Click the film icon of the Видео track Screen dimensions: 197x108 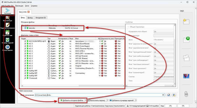click(x=49, y=41)
